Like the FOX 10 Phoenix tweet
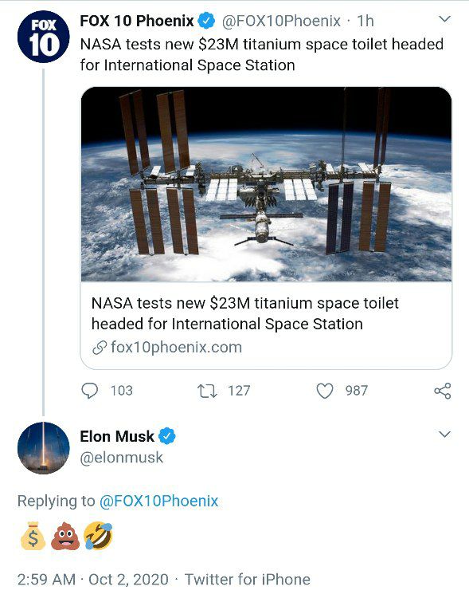 324,391
